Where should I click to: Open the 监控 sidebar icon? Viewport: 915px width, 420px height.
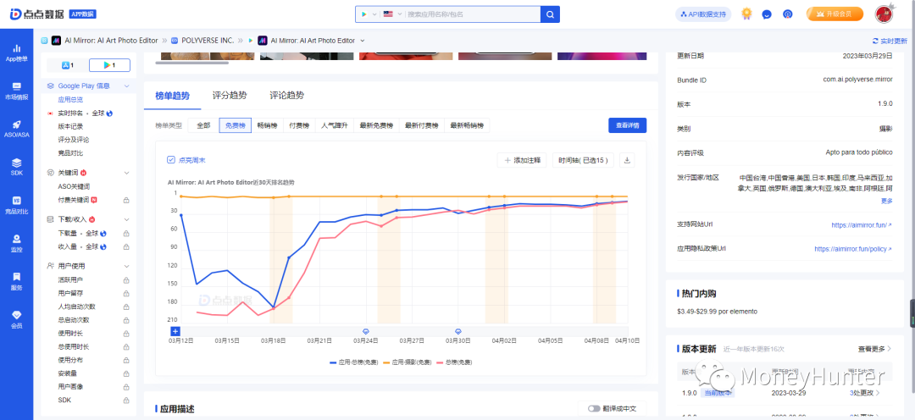pos(17,243)
